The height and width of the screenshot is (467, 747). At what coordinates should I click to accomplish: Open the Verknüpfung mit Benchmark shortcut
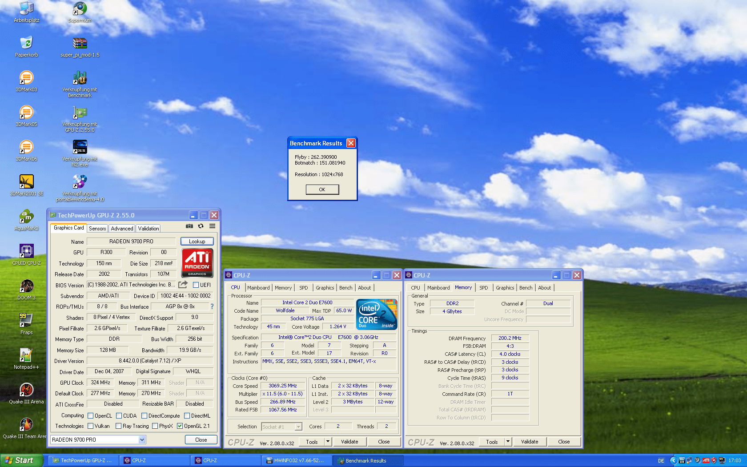[80, 84]
